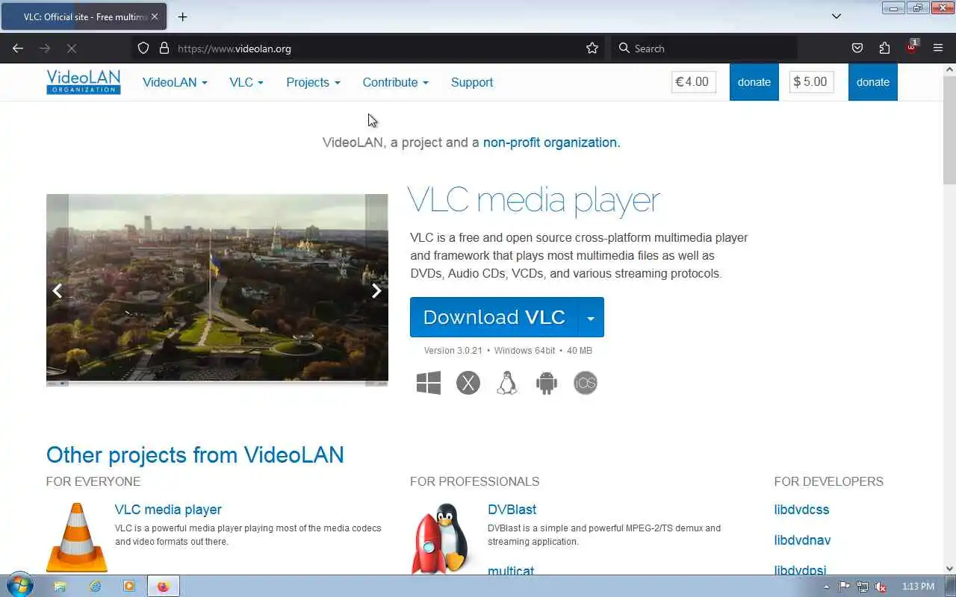This screenshot has height=597, width=956.
Task: Go back with the browser back arrow
Action: (x=18, y=49)
